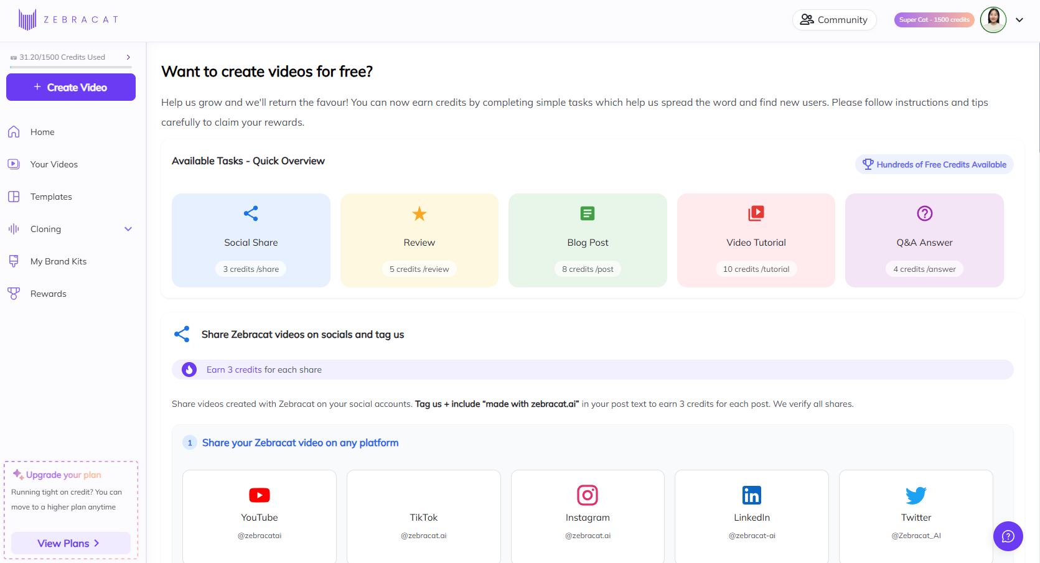The width and height of the screenshot is (1040, 563).
Task: Select the Twitter bird icon
Action: 916,495
